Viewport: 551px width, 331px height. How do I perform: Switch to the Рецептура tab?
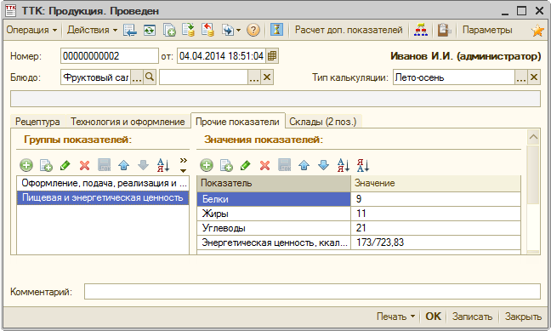pyautogui.click(x=37, y=122)
